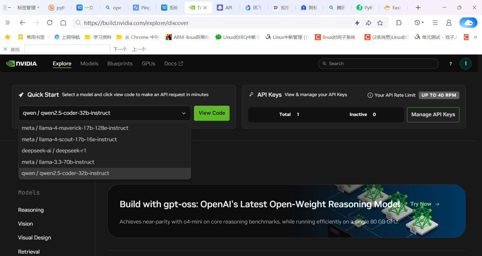The width and height of the screenshot is (482, 256).
Task: Close the find bar with X
Action: pos(5,49)
